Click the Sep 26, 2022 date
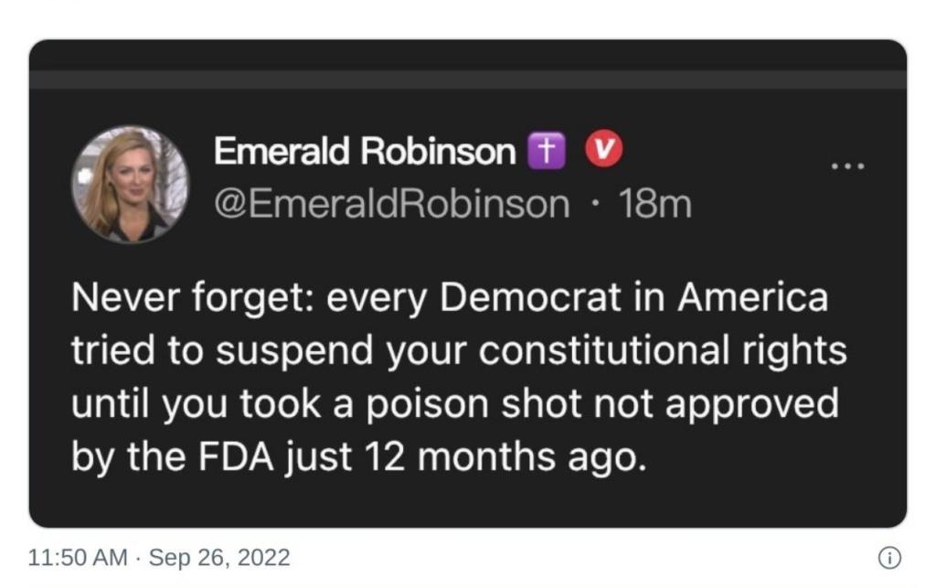Viewport: 936px width, 588px height. 218,557
